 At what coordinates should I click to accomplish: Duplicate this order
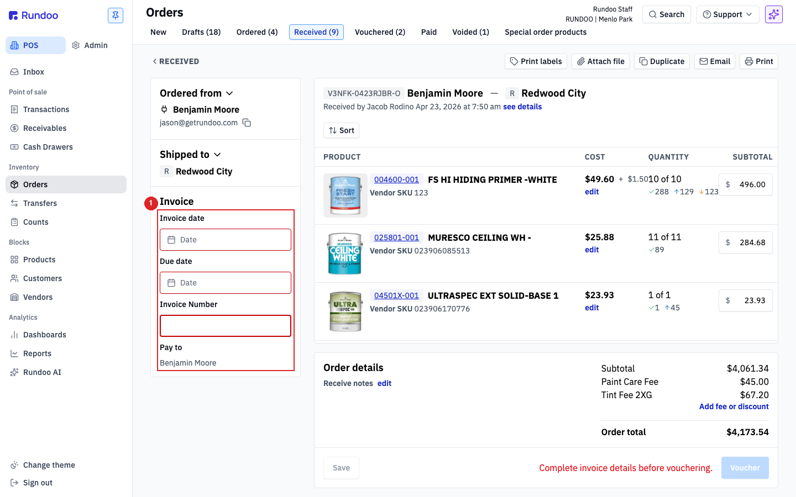tap(662, 61)
